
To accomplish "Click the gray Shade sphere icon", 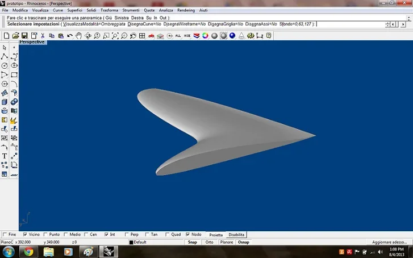I will [214, 36].
